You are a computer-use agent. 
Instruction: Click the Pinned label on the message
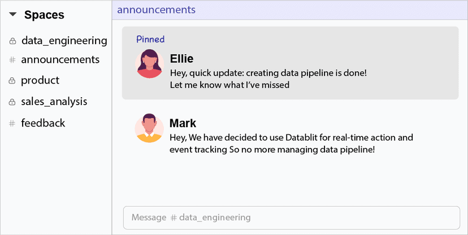(x=150, y=40)
